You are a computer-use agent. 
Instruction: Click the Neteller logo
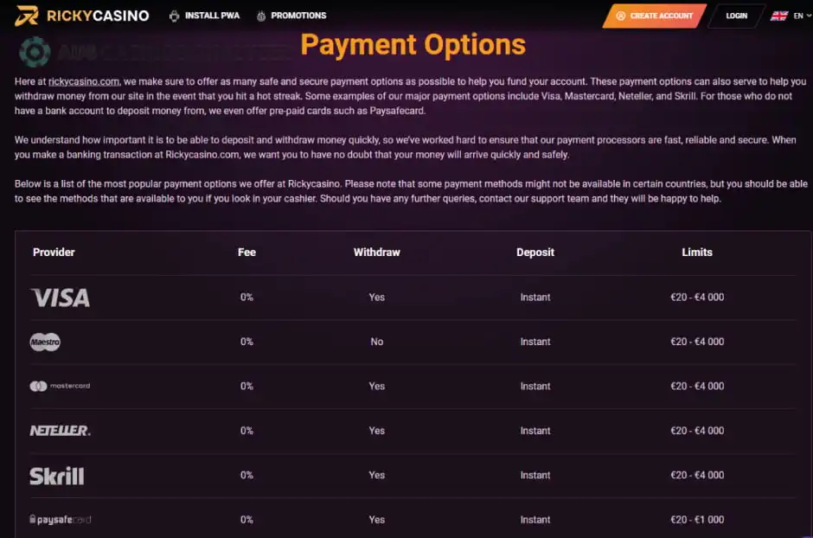coord(60,431)
